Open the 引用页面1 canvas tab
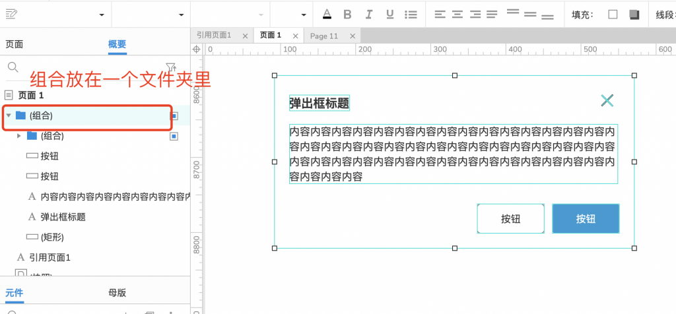Viewport: 676px width, 314px height. (214, 36)
